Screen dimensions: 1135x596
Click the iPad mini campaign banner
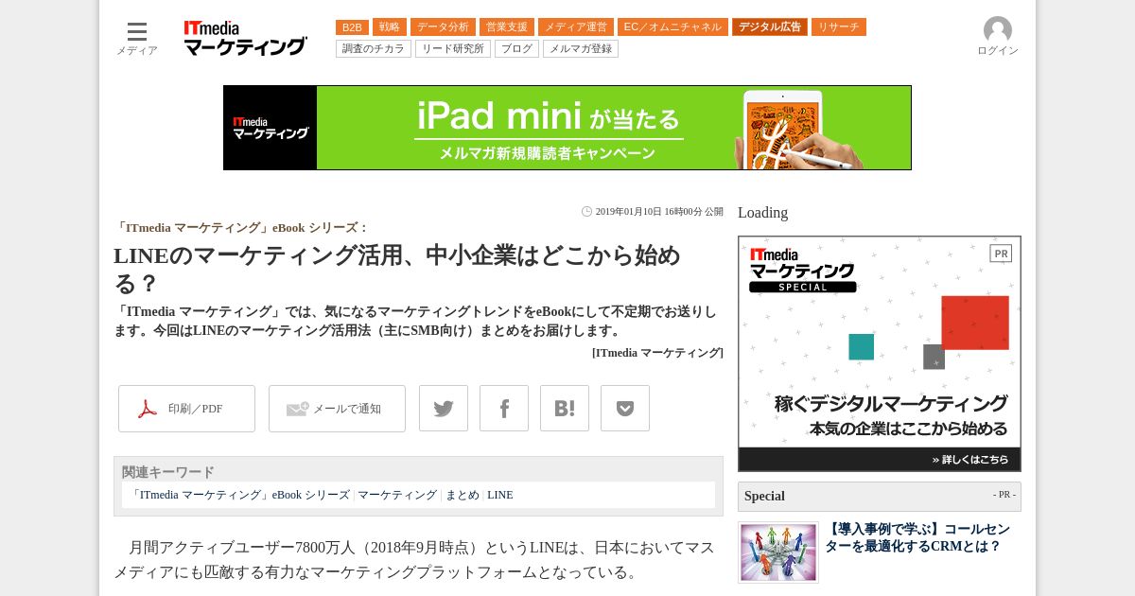coord(567,128)
